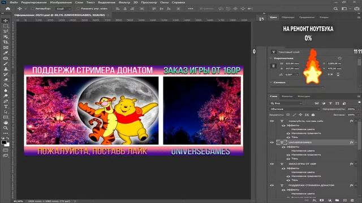This screenshot has width=362, height=203.
Task: Click the background white color swatch
Action: click(7, 144)
